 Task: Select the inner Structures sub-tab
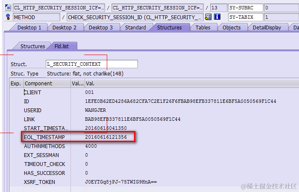pos(32,46)
